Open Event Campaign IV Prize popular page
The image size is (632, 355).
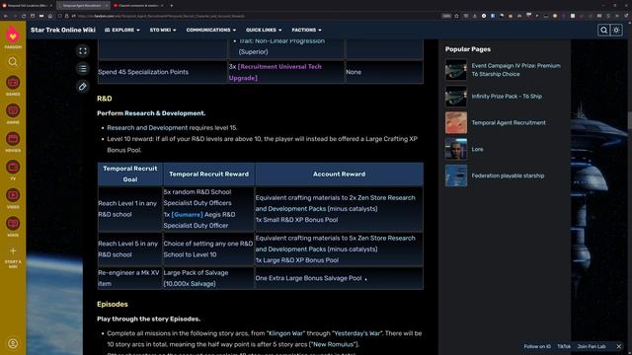tap(515, 70)
